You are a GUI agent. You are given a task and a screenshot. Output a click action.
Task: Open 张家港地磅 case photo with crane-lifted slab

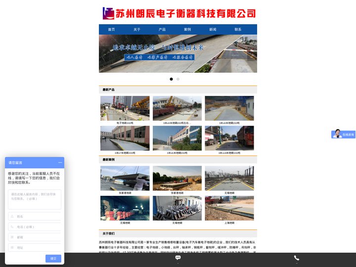tap(125, 178)
